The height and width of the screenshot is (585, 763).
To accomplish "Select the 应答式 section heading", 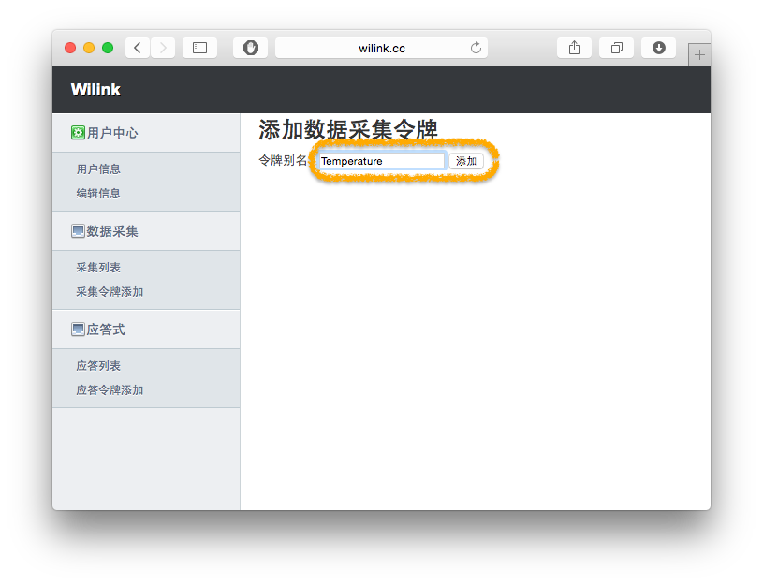I will point(106,329).
